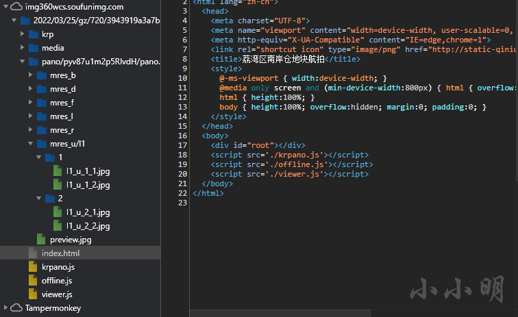Open l1_u_2_2.jpg in the file tree
The width and height of the screenshot is (518, 317).
point(88,226)
